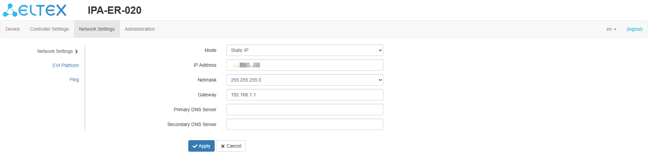Go to the Administration tab
The height and width of the screenshot is (155, 648).
140,29
